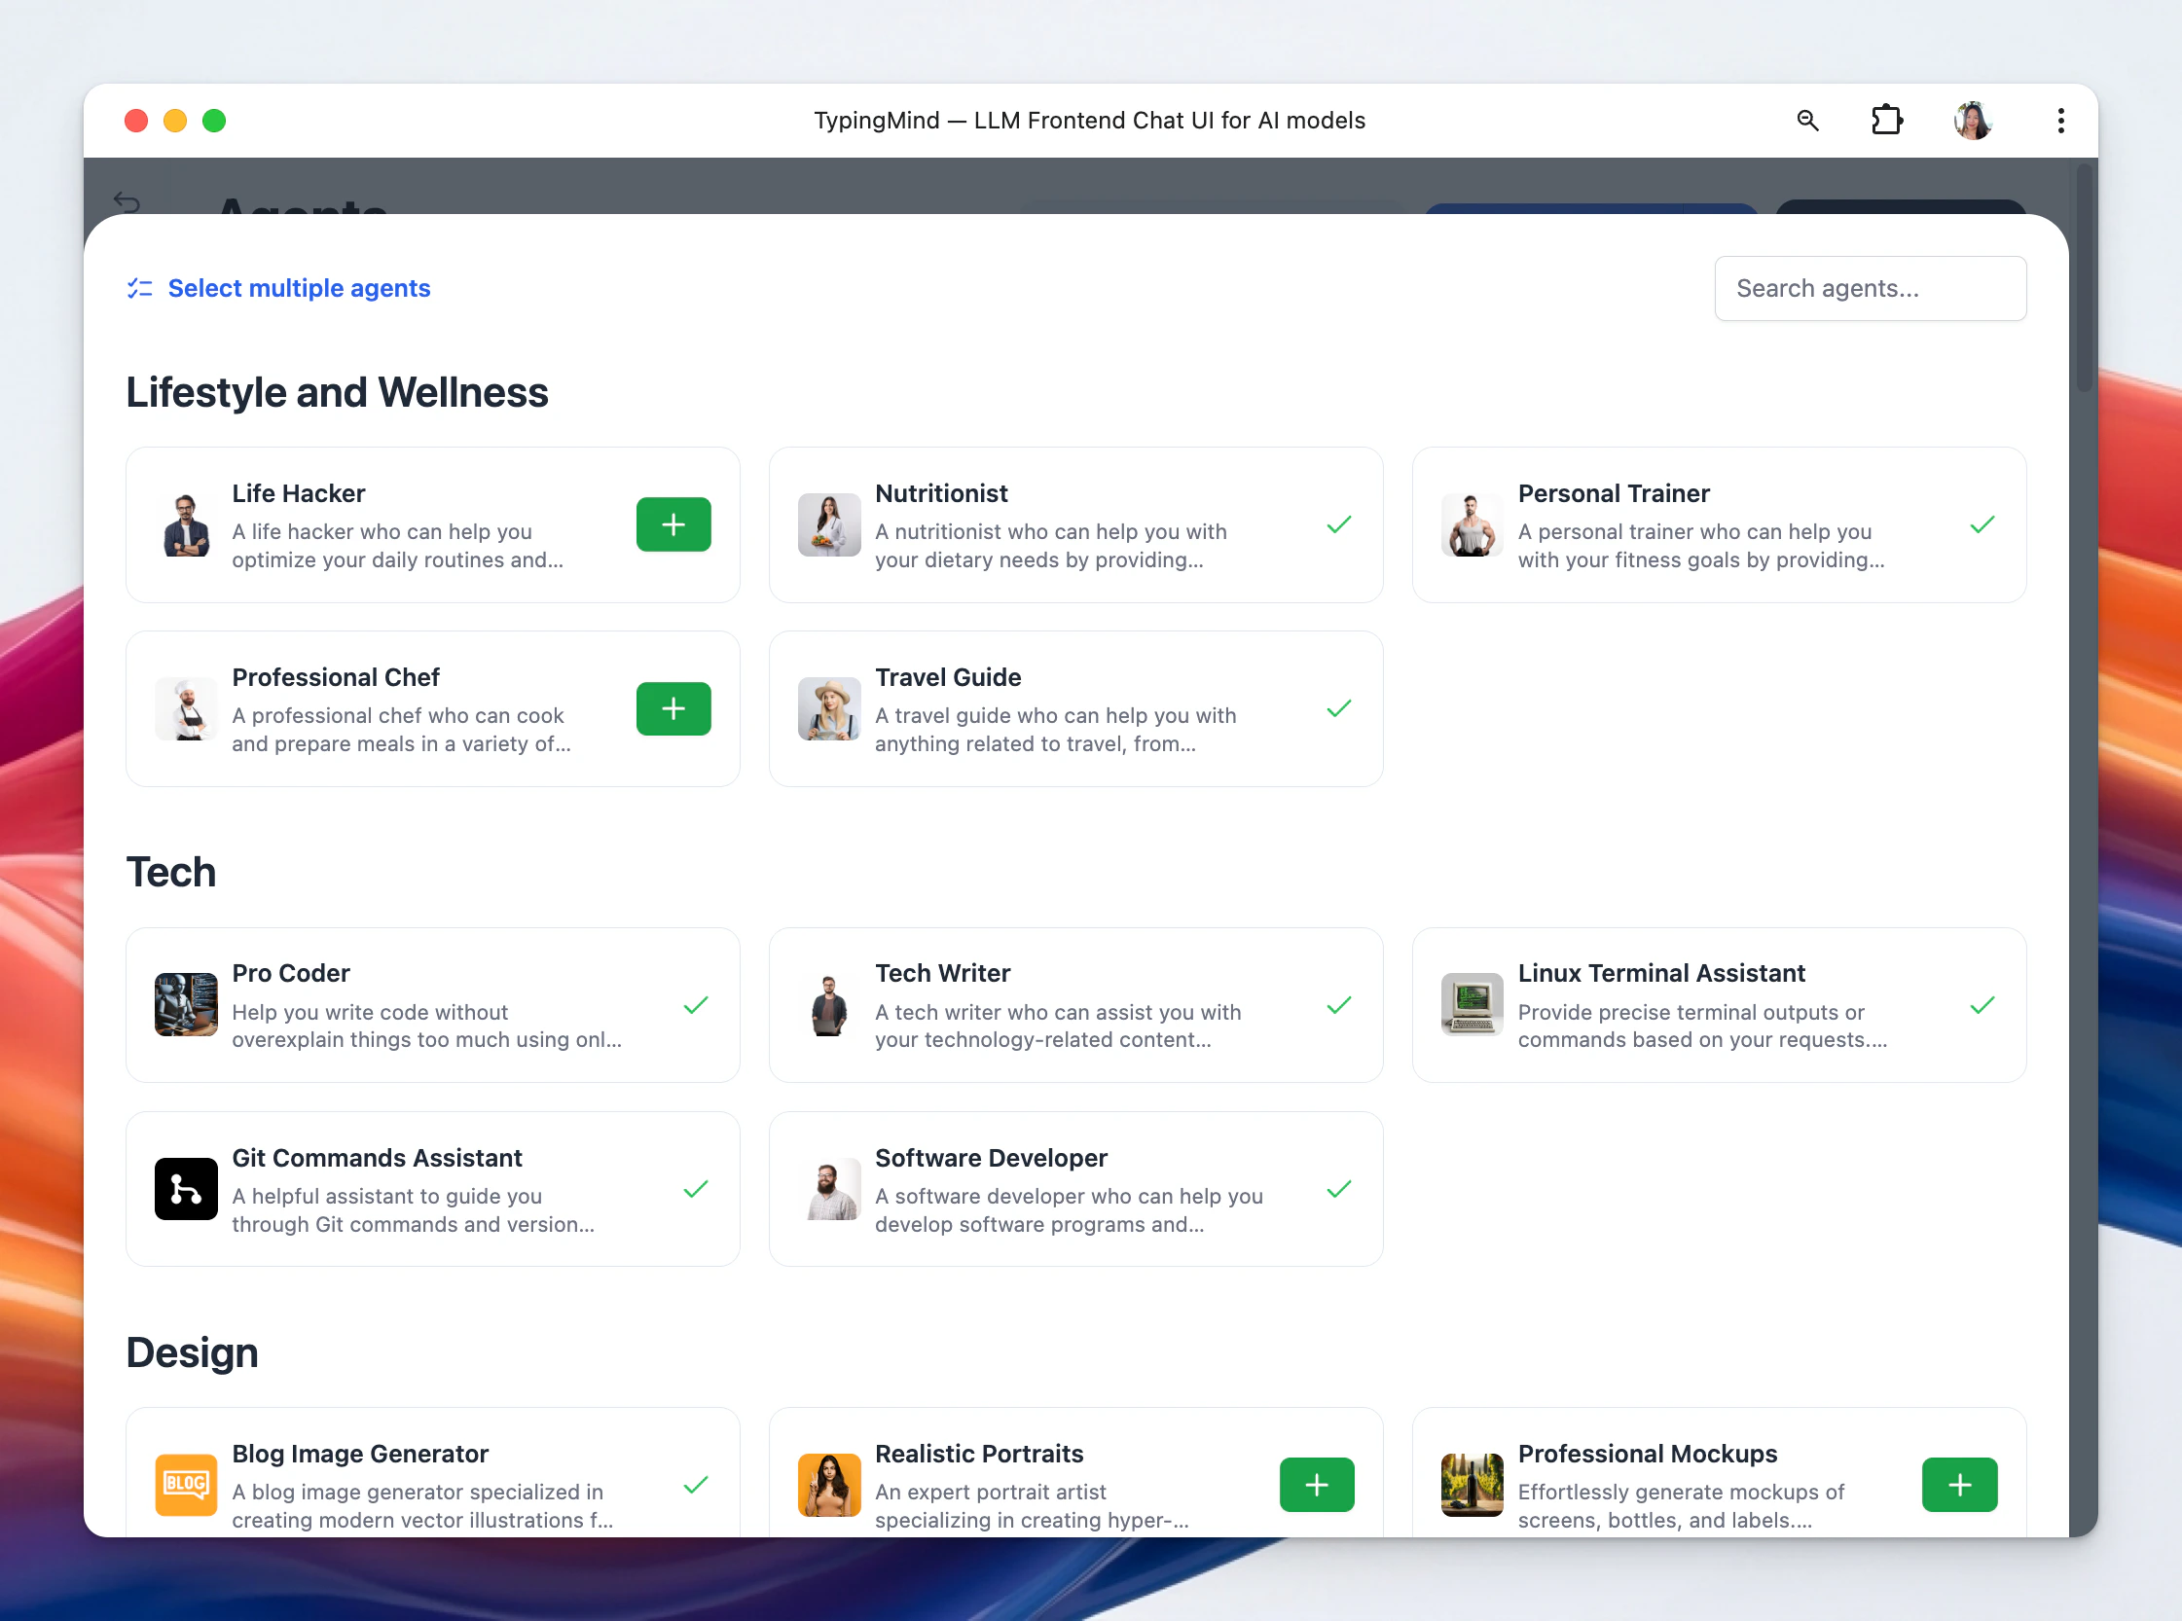Open the Realistic Portraits agent title
This screenshot has width=2182, height=1621.
click(x=979, y=1454)
